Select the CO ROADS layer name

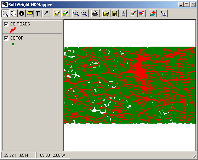pyautogui.click(x=20, y=24)
